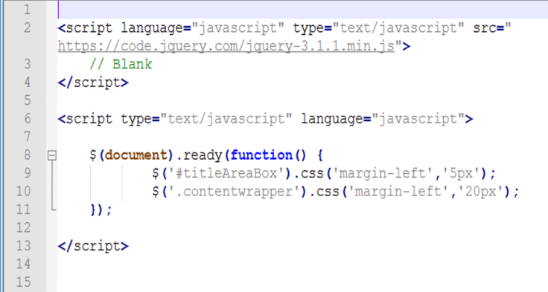Click the '});' closing on line 11
548x292 pixels.
[101, 210]
